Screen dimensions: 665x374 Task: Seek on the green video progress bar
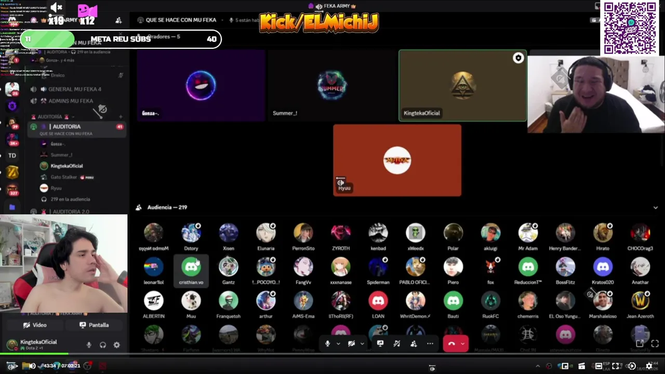[x=332, y=354]
